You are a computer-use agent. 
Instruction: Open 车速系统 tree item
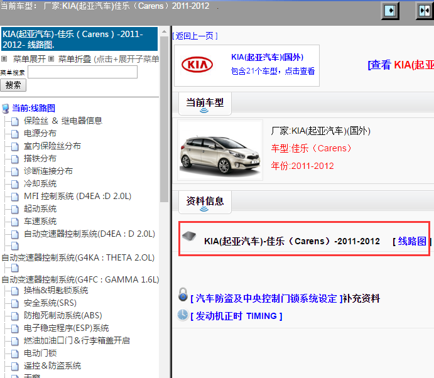pyautogui.click(x=40, y=222)
